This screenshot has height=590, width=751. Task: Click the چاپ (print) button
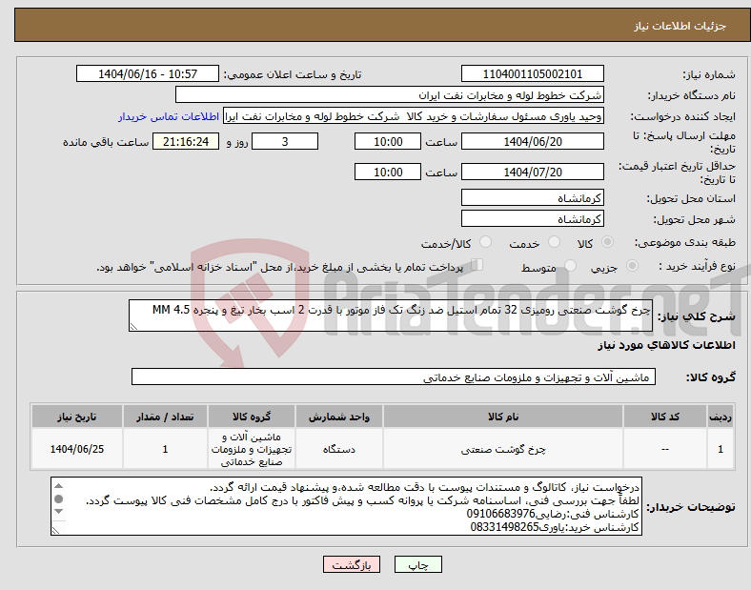click(417, 564)
